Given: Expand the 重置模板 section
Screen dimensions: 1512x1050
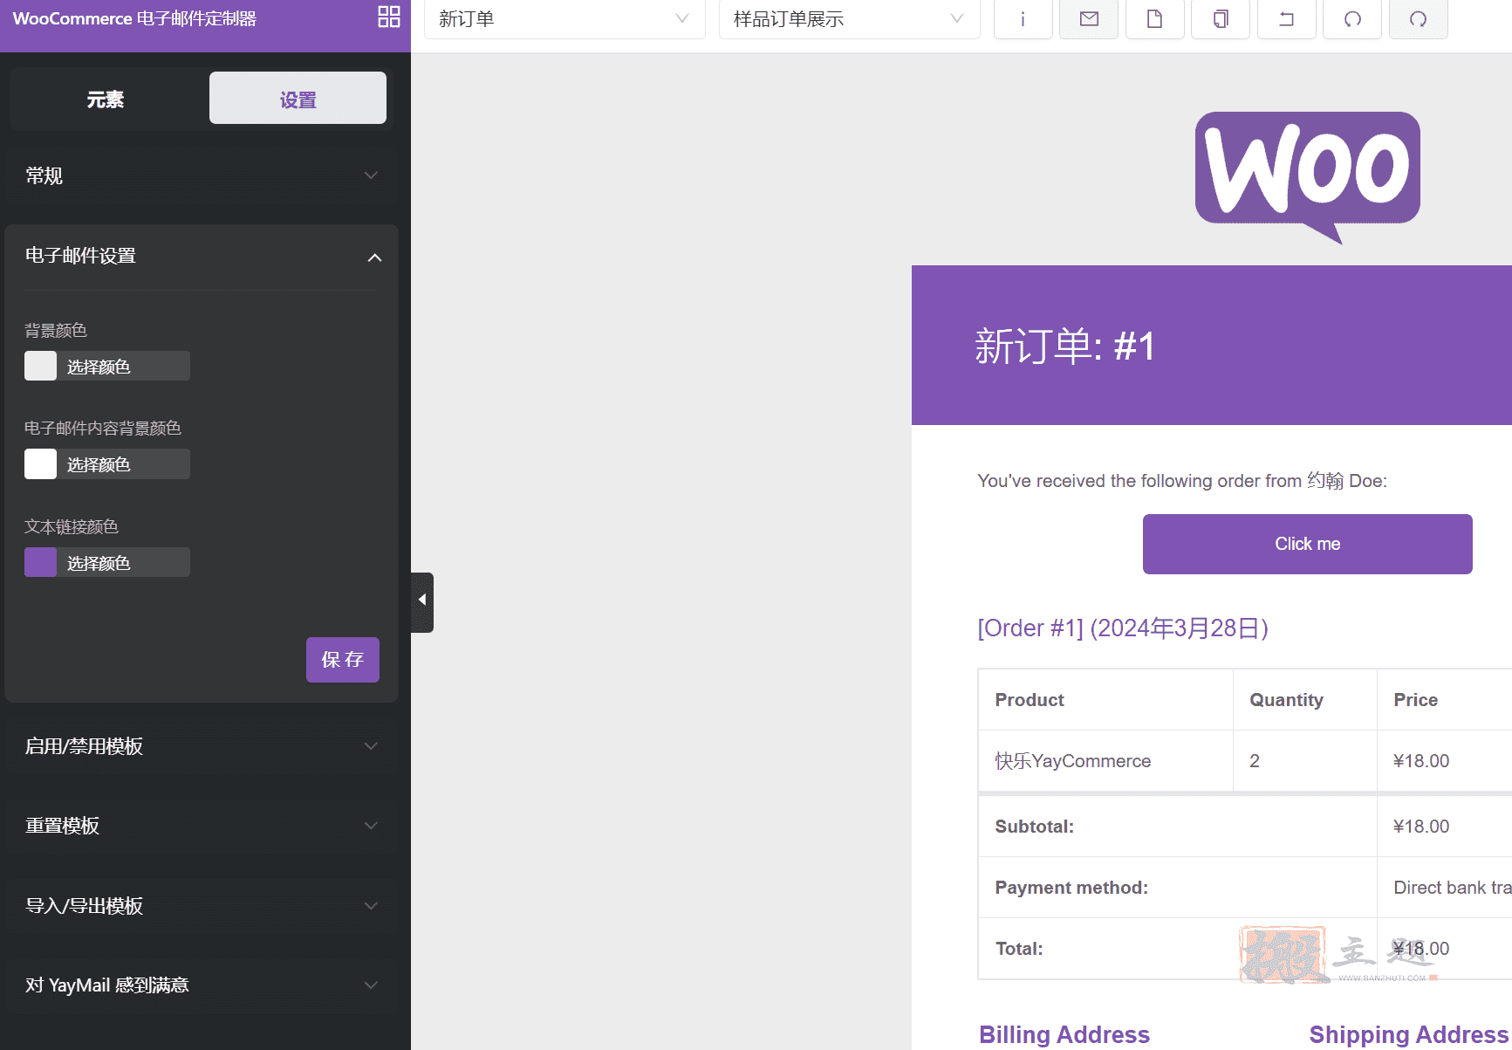Looking at the screenshot, I should click(202, 826).
